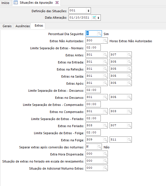Lookup for extras no feriado em revezamento

(105, 161)
